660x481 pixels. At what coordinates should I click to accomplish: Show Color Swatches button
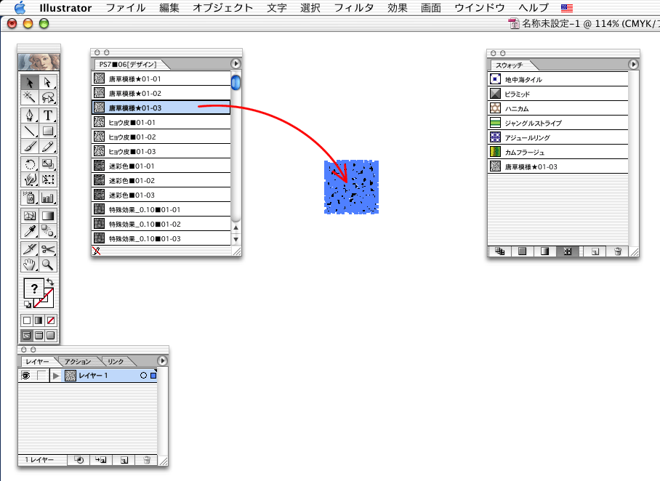click(523, 251)
